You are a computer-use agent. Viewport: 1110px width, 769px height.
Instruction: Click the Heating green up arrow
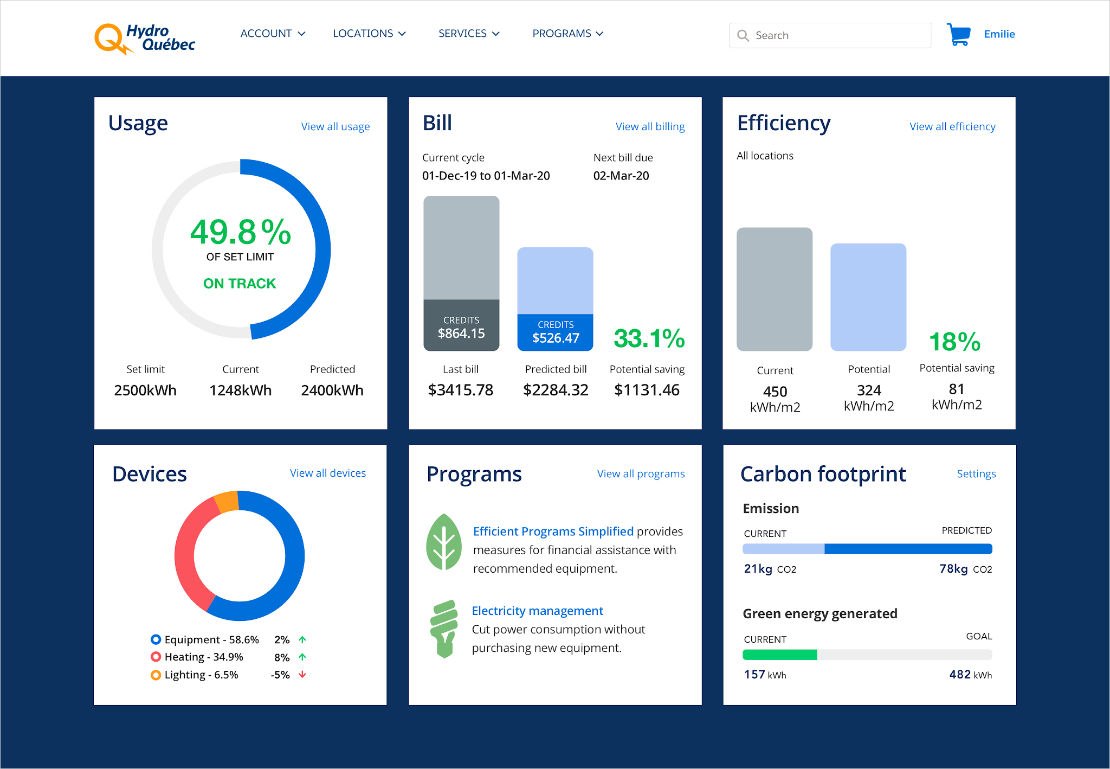[302, 657]
